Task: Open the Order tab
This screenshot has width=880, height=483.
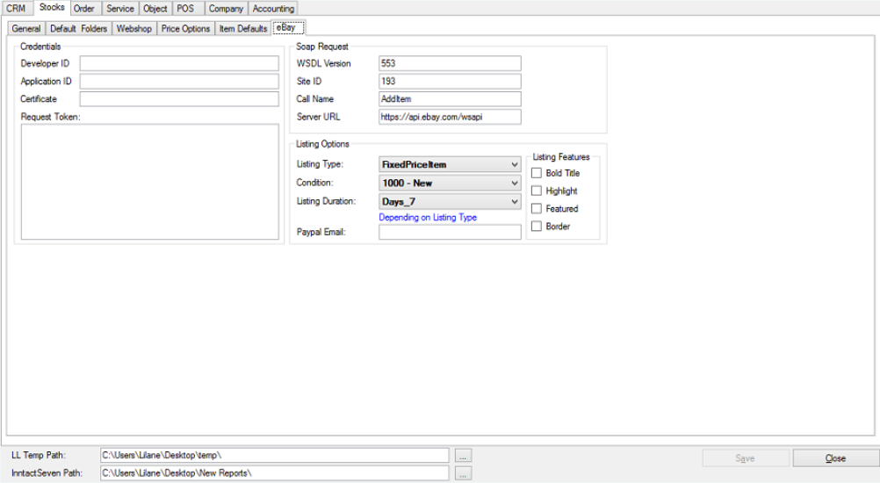Action: pyautogui.click(x=84, y=9)
